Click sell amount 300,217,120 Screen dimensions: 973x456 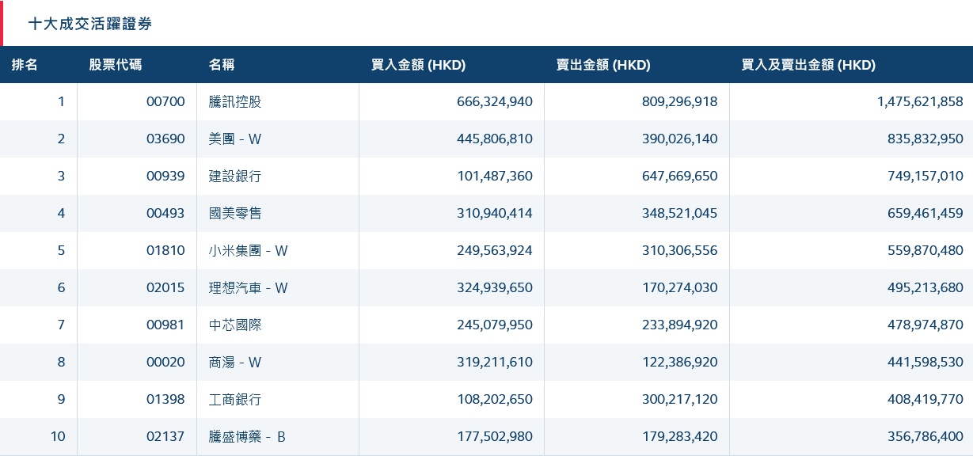[x=680, y=399]
